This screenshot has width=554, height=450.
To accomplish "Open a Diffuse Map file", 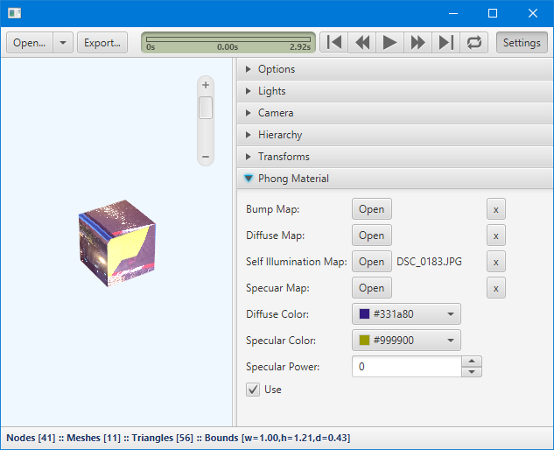I will (372, 236).
